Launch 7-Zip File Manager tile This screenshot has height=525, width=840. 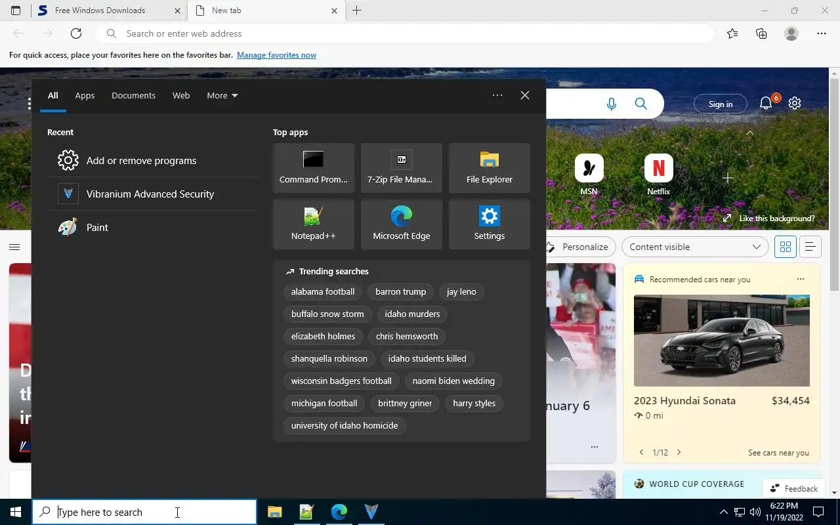point(402,168)
